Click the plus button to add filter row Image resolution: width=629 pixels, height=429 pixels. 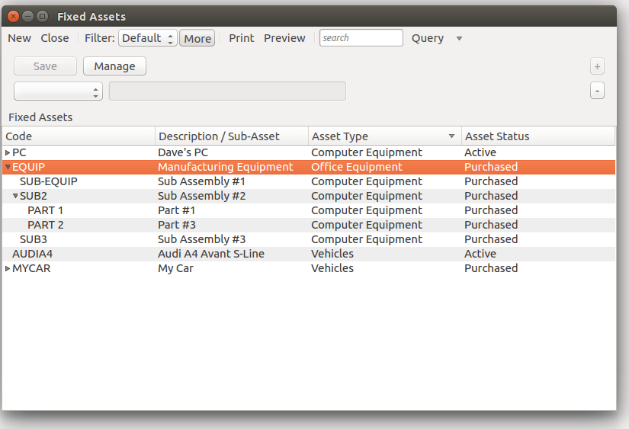click(x=597, y=66)
